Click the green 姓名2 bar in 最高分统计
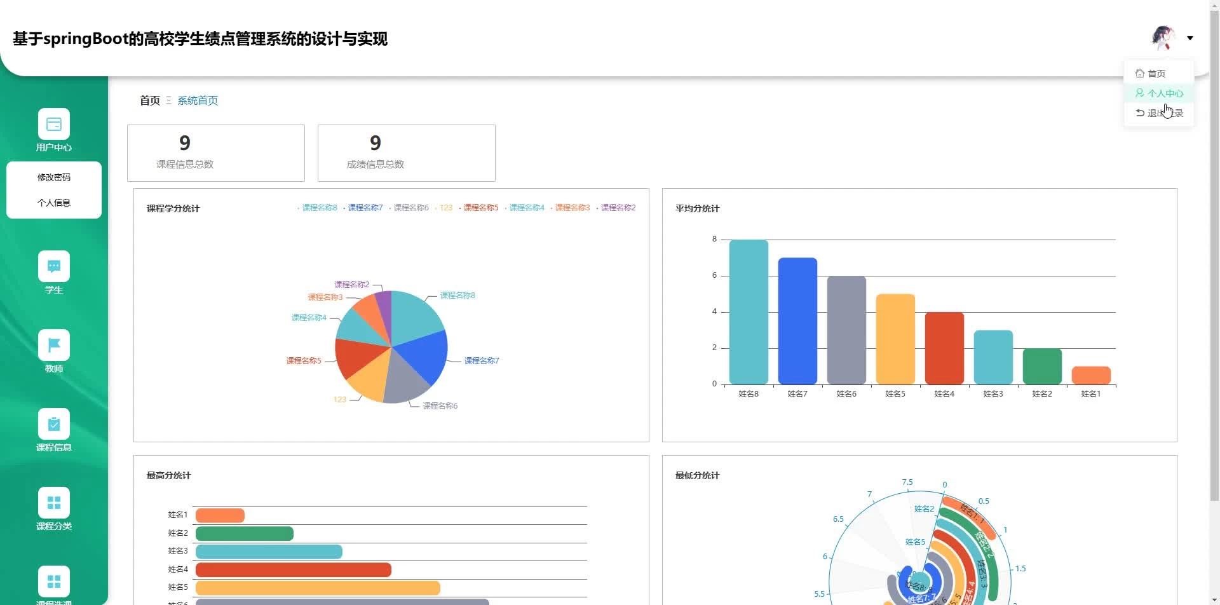This screenshot has width=1220, height=605. tap(245, 533)
